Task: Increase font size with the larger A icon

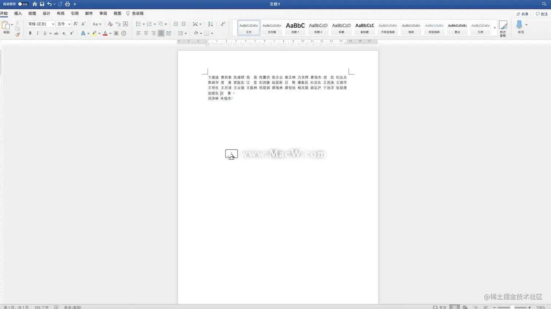Action: click(75, 24)
